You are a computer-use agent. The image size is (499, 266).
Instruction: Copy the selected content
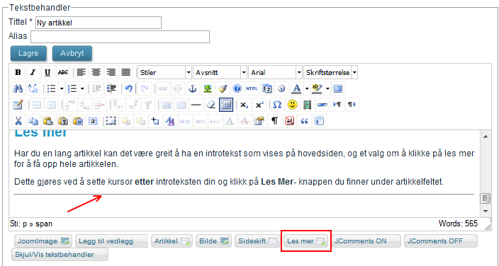point(33,121)
